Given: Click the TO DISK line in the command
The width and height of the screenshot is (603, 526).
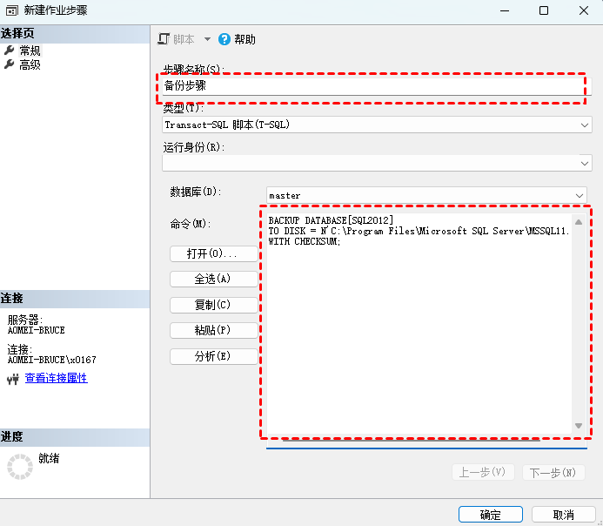Looking at the screenshot, I should pos(419,231).
